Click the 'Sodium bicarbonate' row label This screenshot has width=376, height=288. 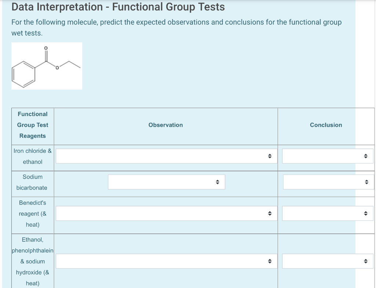(x=32, y=182)
